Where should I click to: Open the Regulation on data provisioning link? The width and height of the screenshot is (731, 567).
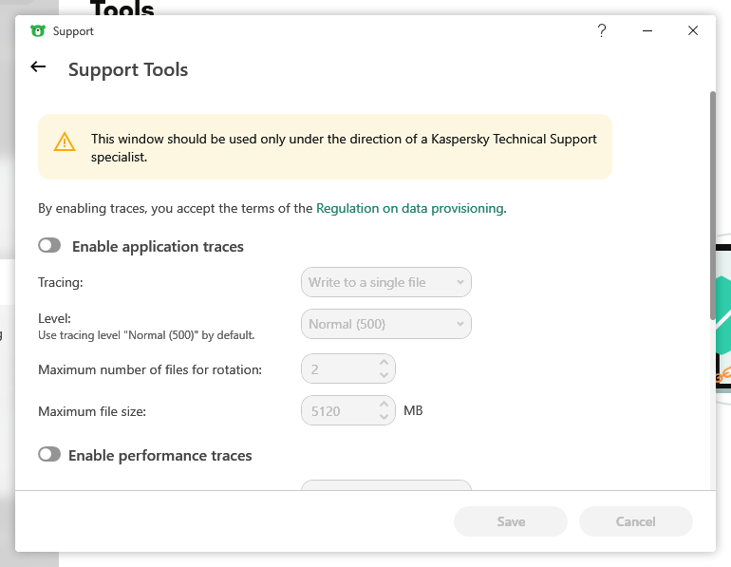(409, 208)
